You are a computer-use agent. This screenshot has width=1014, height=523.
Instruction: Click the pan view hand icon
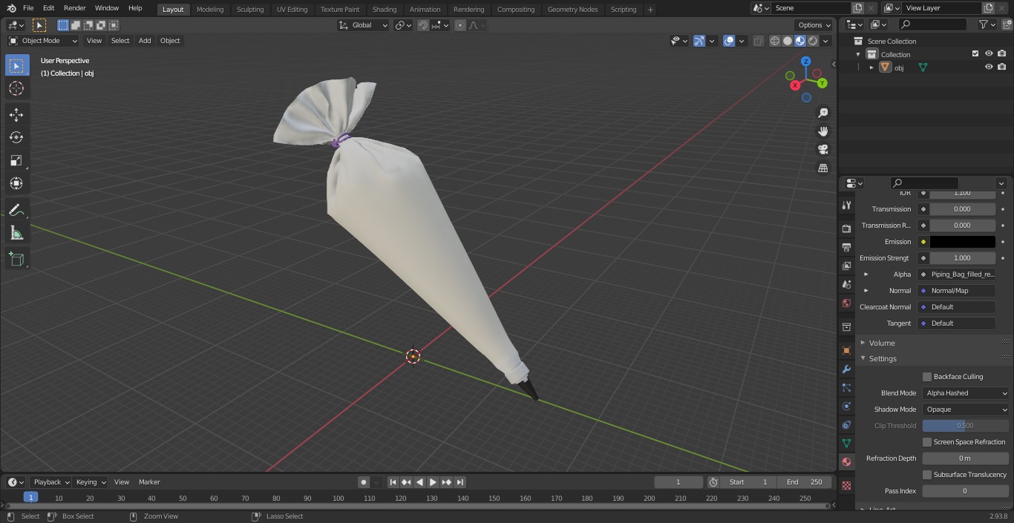click(822, 131)
